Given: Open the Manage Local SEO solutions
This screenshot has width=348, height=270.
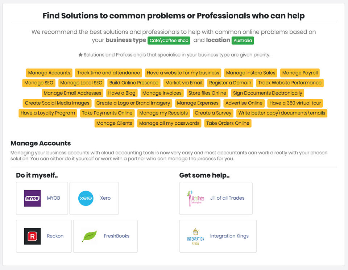Looking at the screenshot, I should 81,83.
